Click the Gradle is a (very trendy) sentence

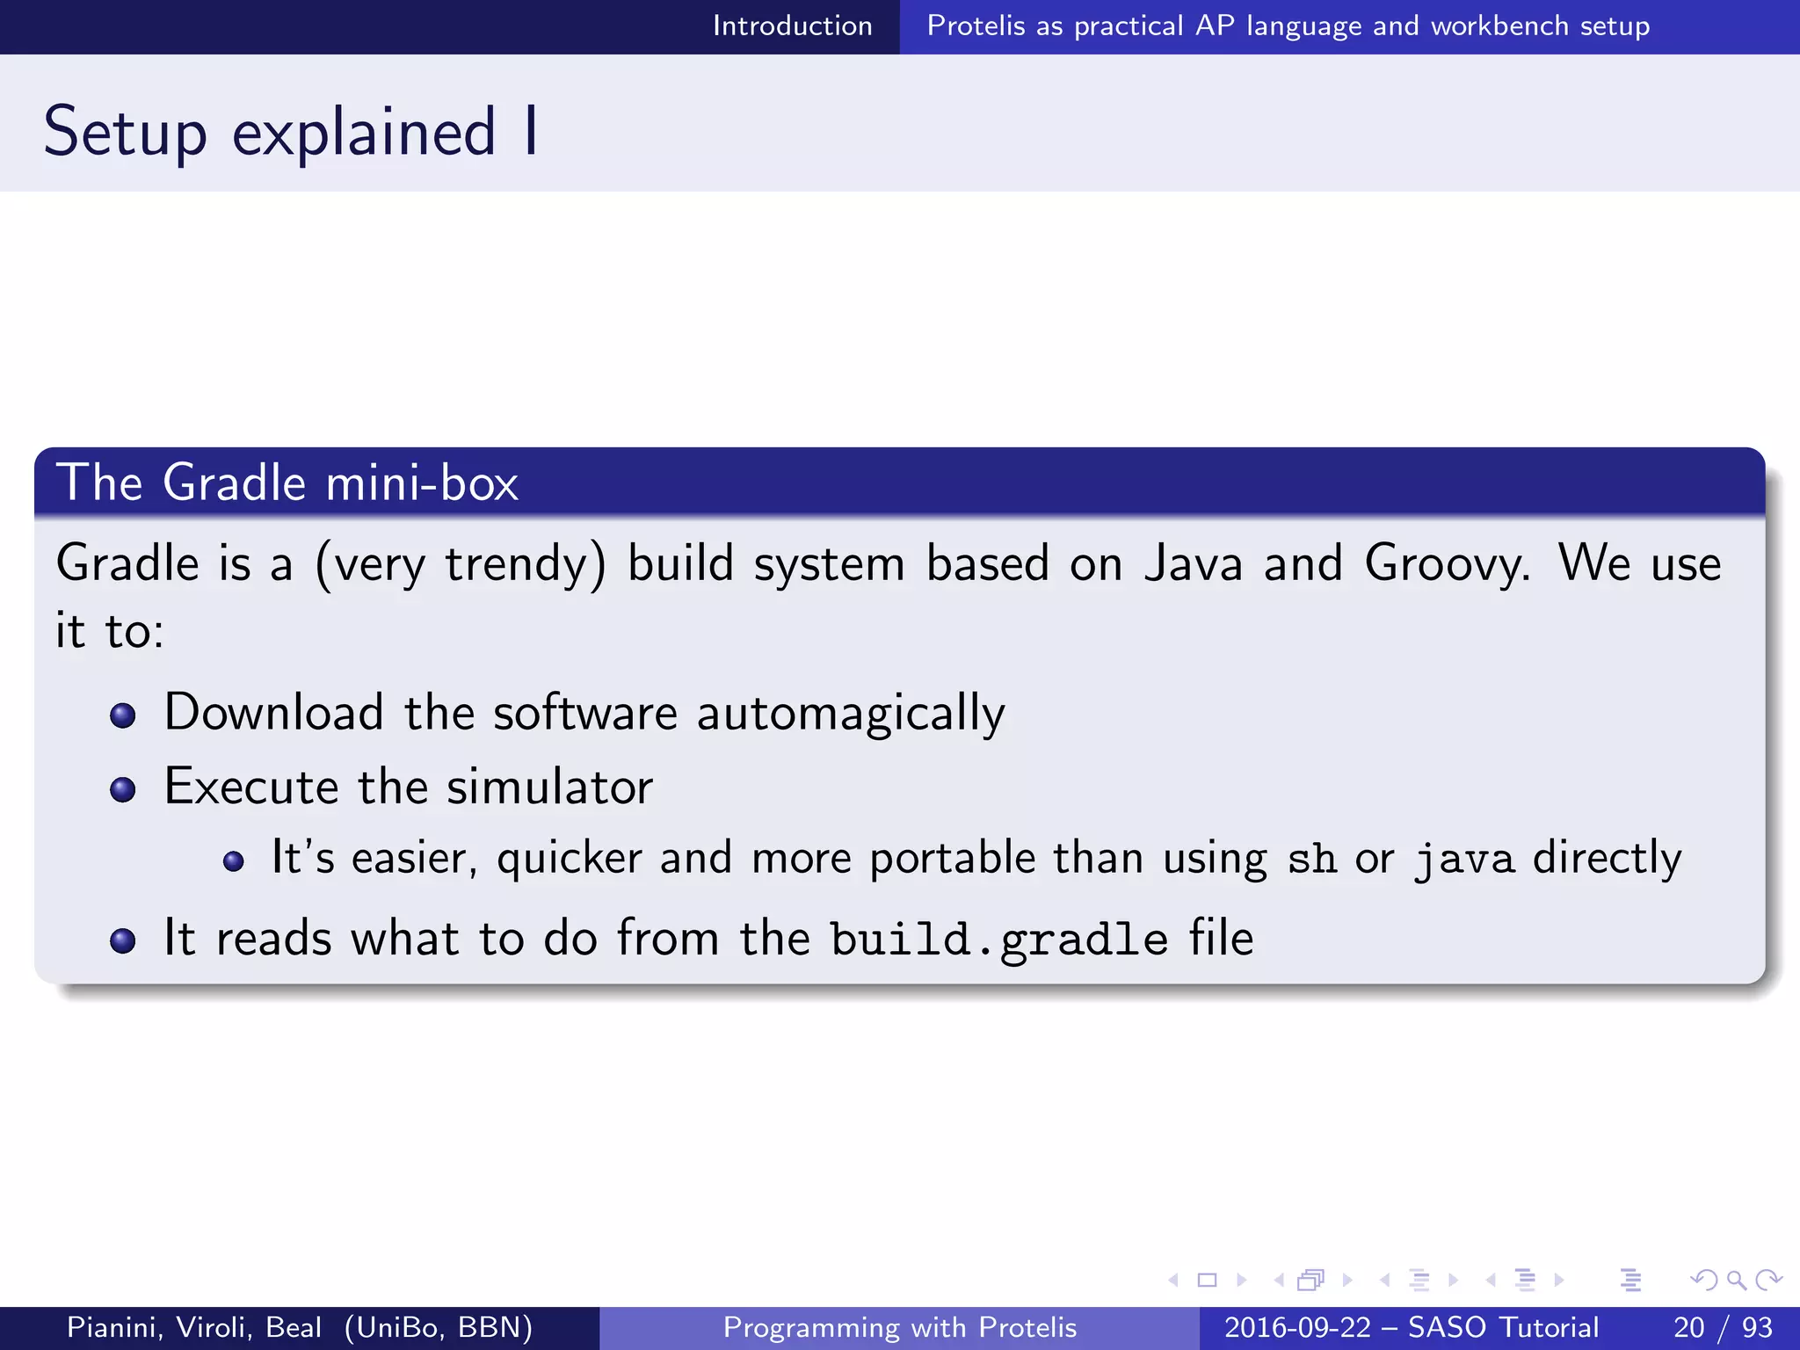coord(889,597)
